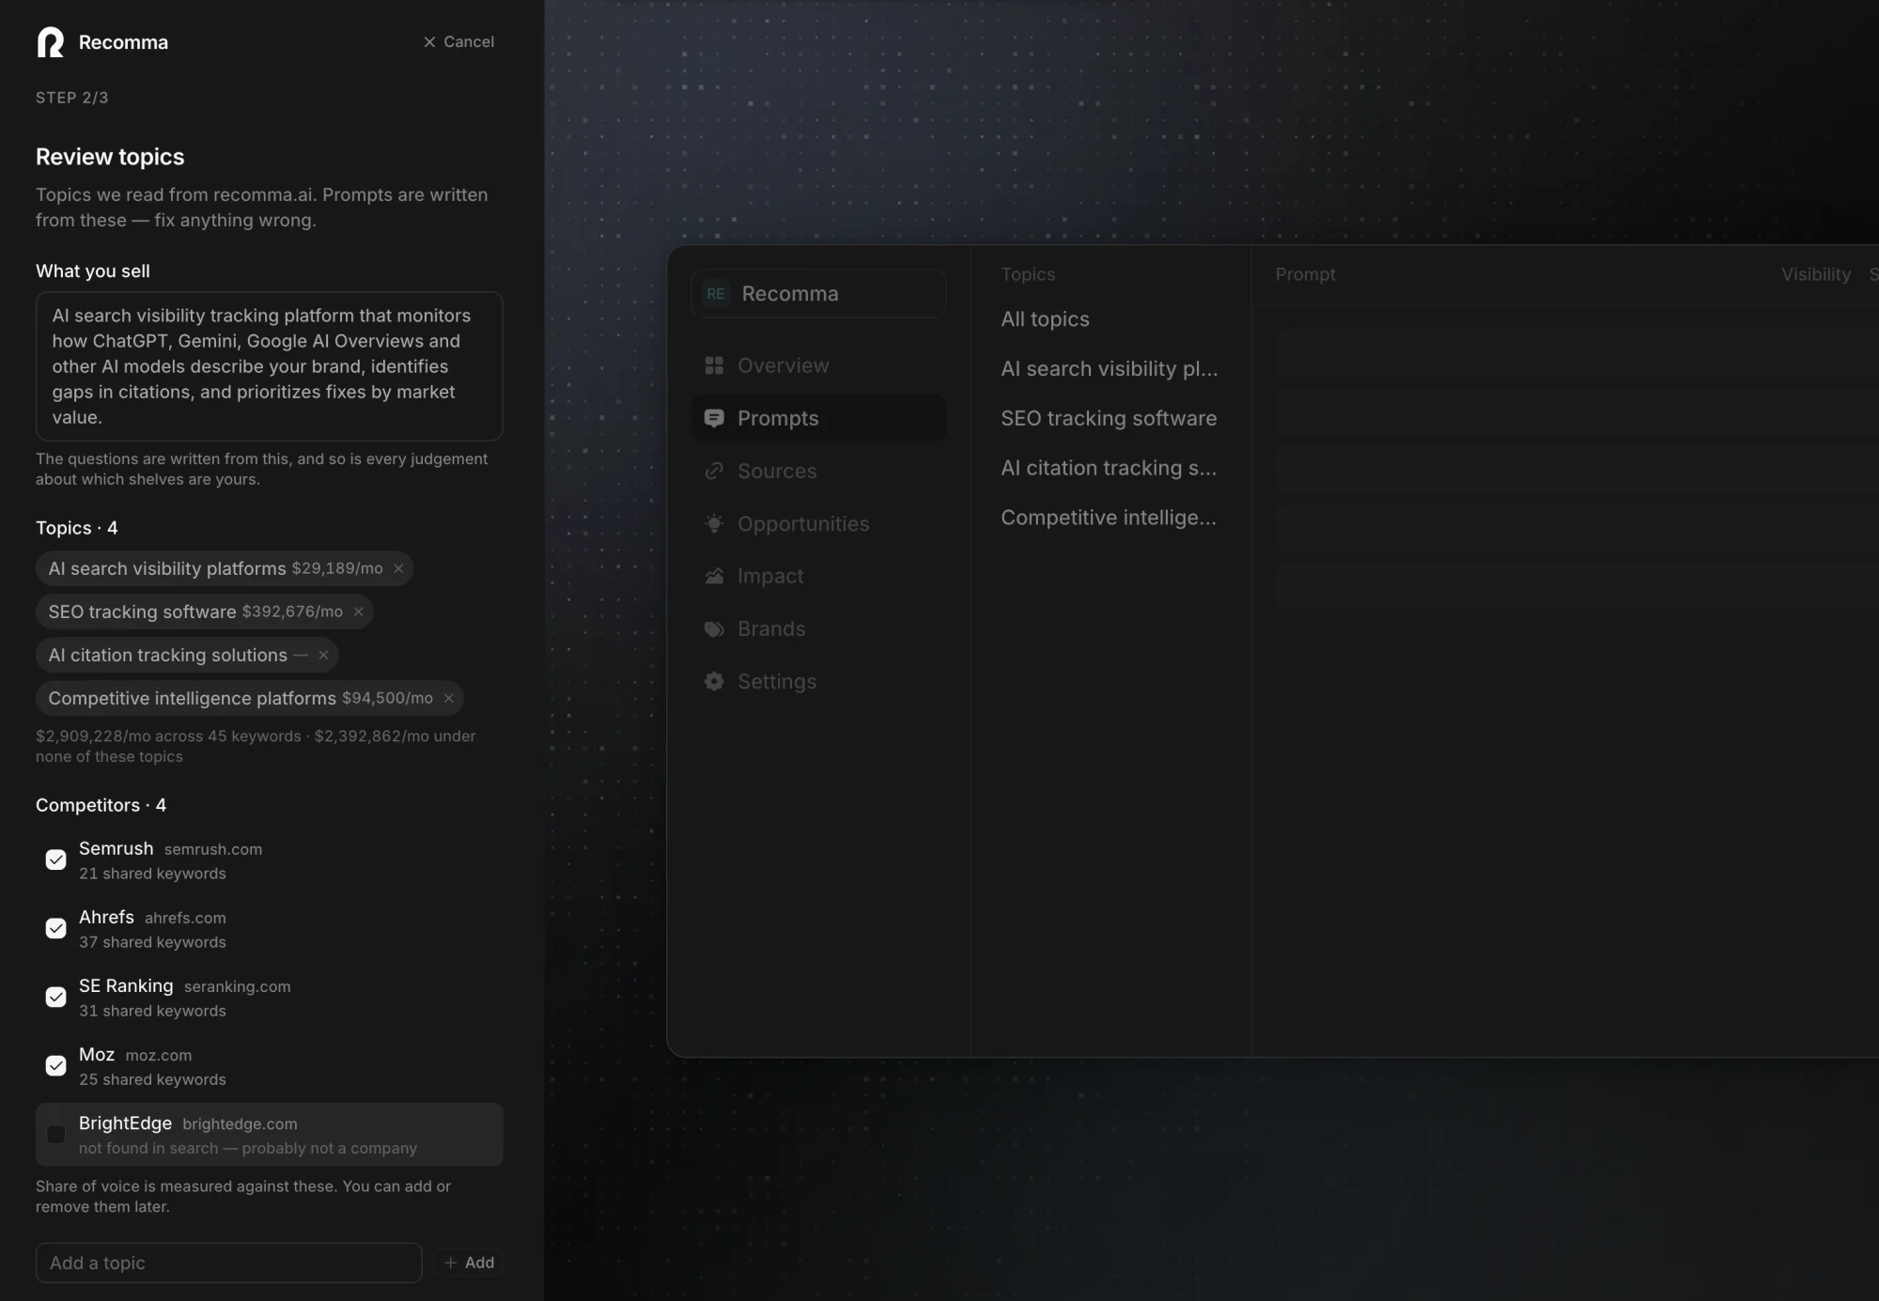This screenshot has width=1879, height=1301.
Task: Select the Competitive intellige... topic
Action: [x=1109, y=519]
